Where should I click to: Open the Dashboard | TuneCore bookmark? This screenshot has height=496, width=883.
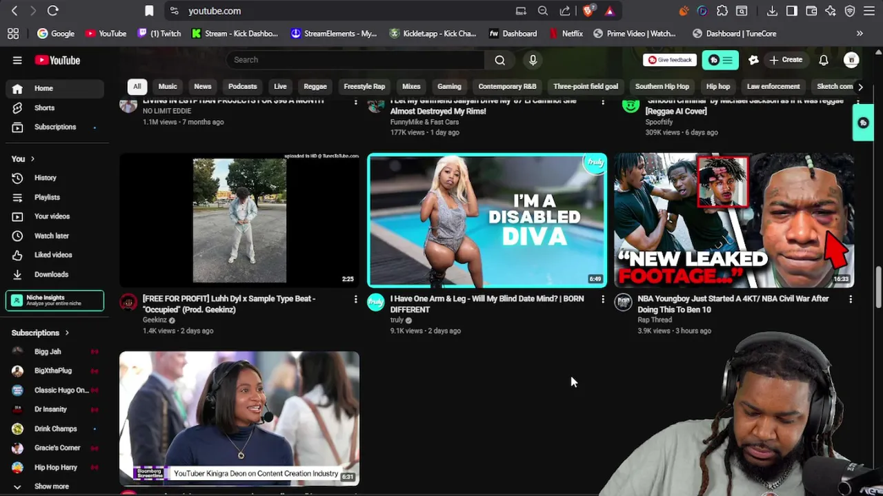[734, 33]
